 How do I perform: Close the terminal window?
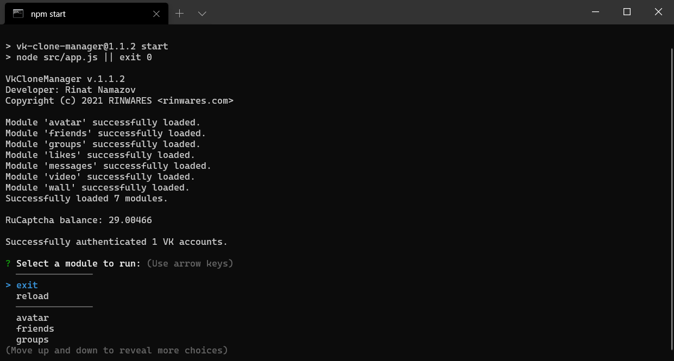point(659,12)
